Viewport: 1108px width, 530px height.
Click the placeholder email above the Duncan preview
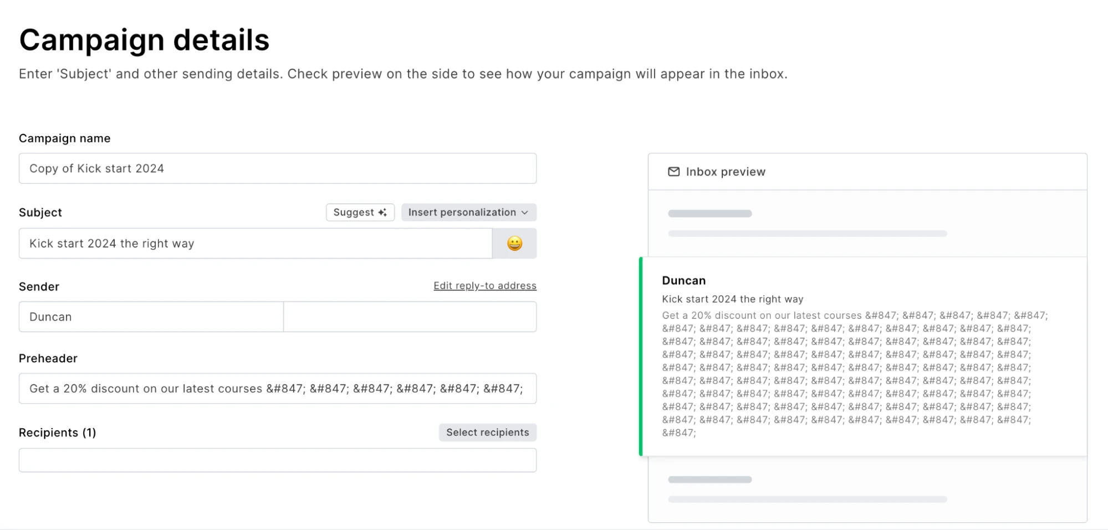(807, 223)
